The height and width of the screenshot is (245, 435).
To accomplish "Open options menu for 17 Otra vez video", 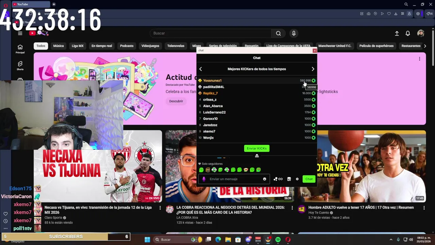I will (x=424, y=208).
